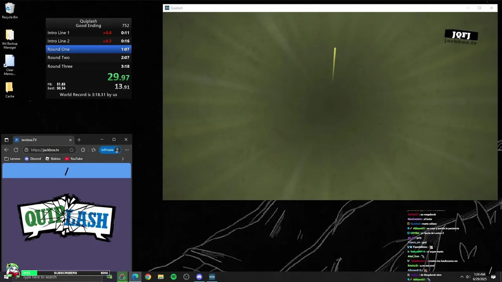
Task: Maximize the Quiplash game window
Action: (x=479, y=8)
